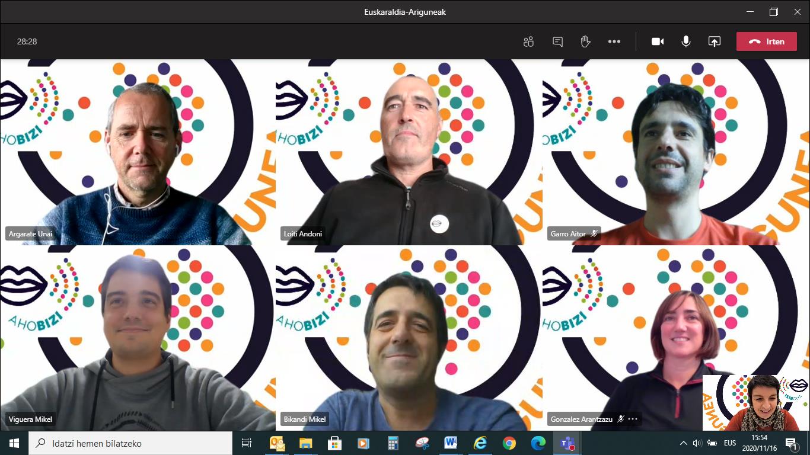Select the Argarate Unai video tile

point(138,152)
